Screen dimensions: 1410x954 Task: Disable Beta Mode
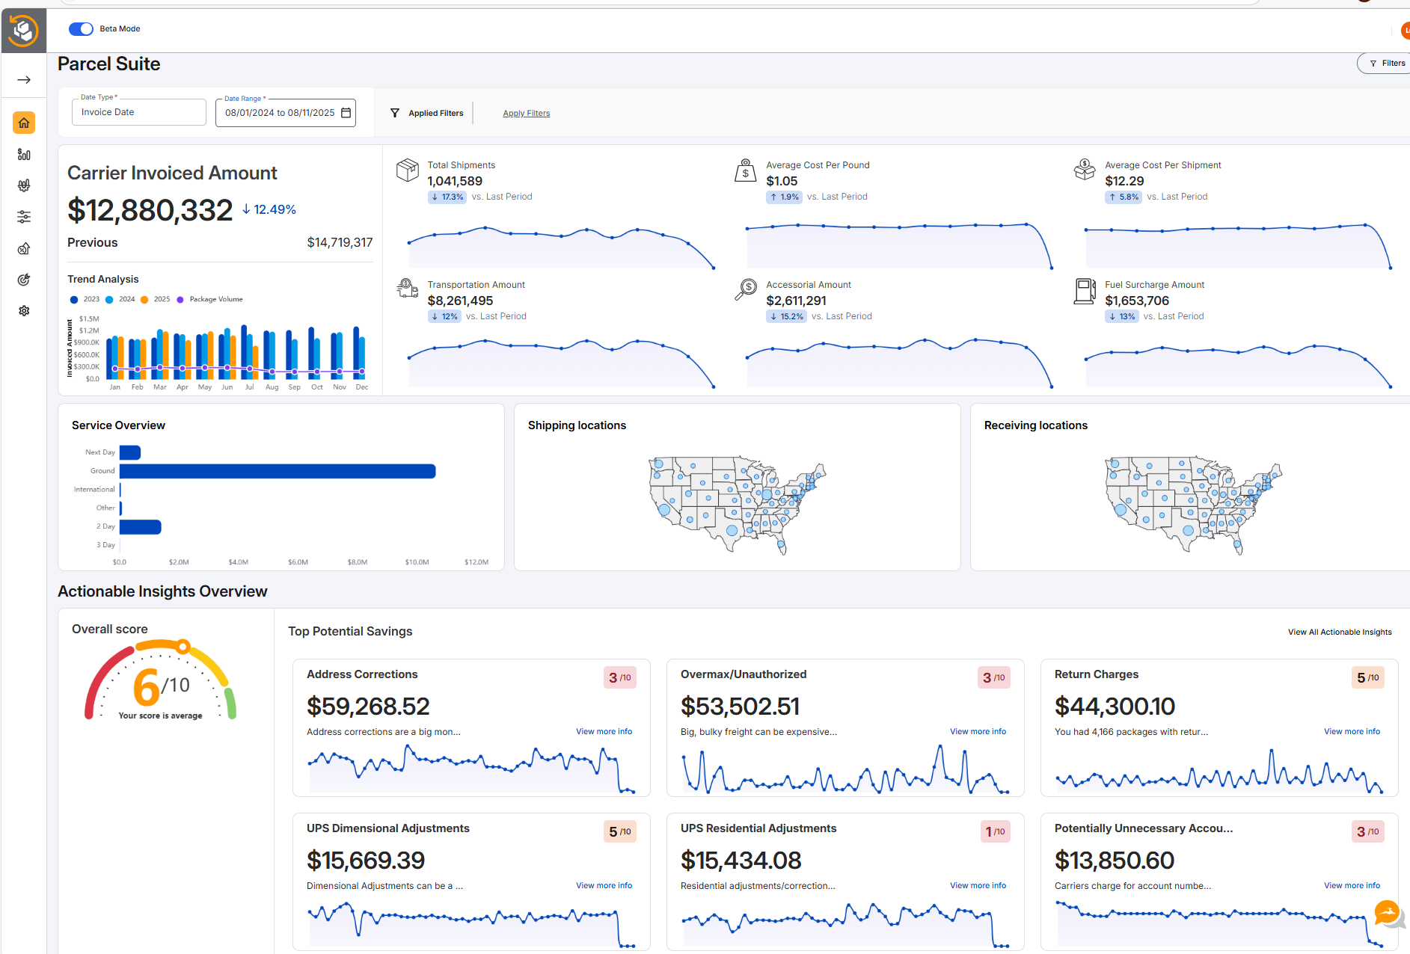[81, 28]
